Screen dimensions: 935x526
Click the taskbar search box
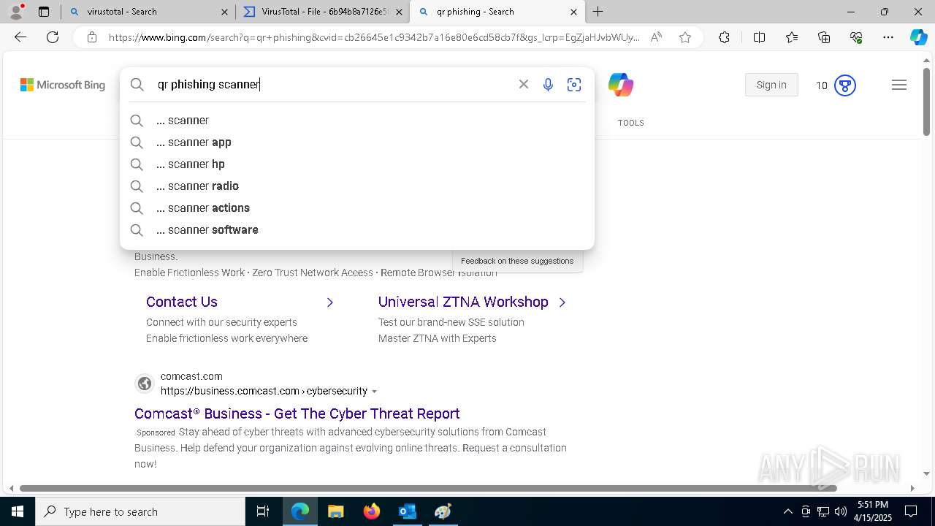pos(140,511)
